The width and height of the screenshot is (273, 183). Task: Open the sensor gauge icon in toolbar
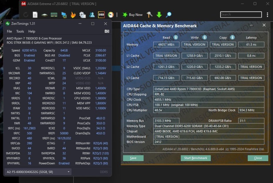coord(111,15)
